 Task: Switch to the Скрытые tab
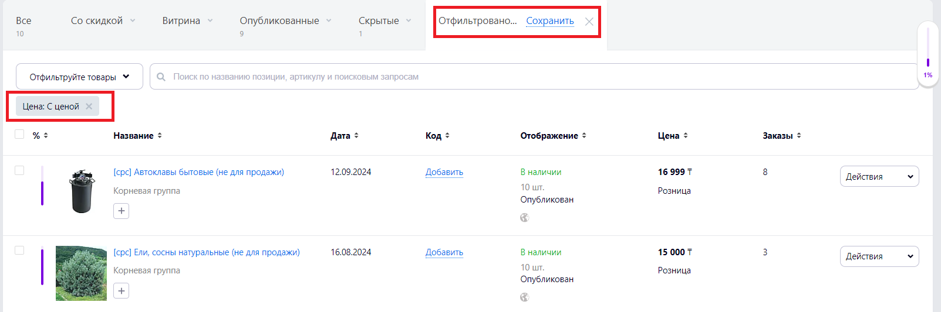pos(379,20)
